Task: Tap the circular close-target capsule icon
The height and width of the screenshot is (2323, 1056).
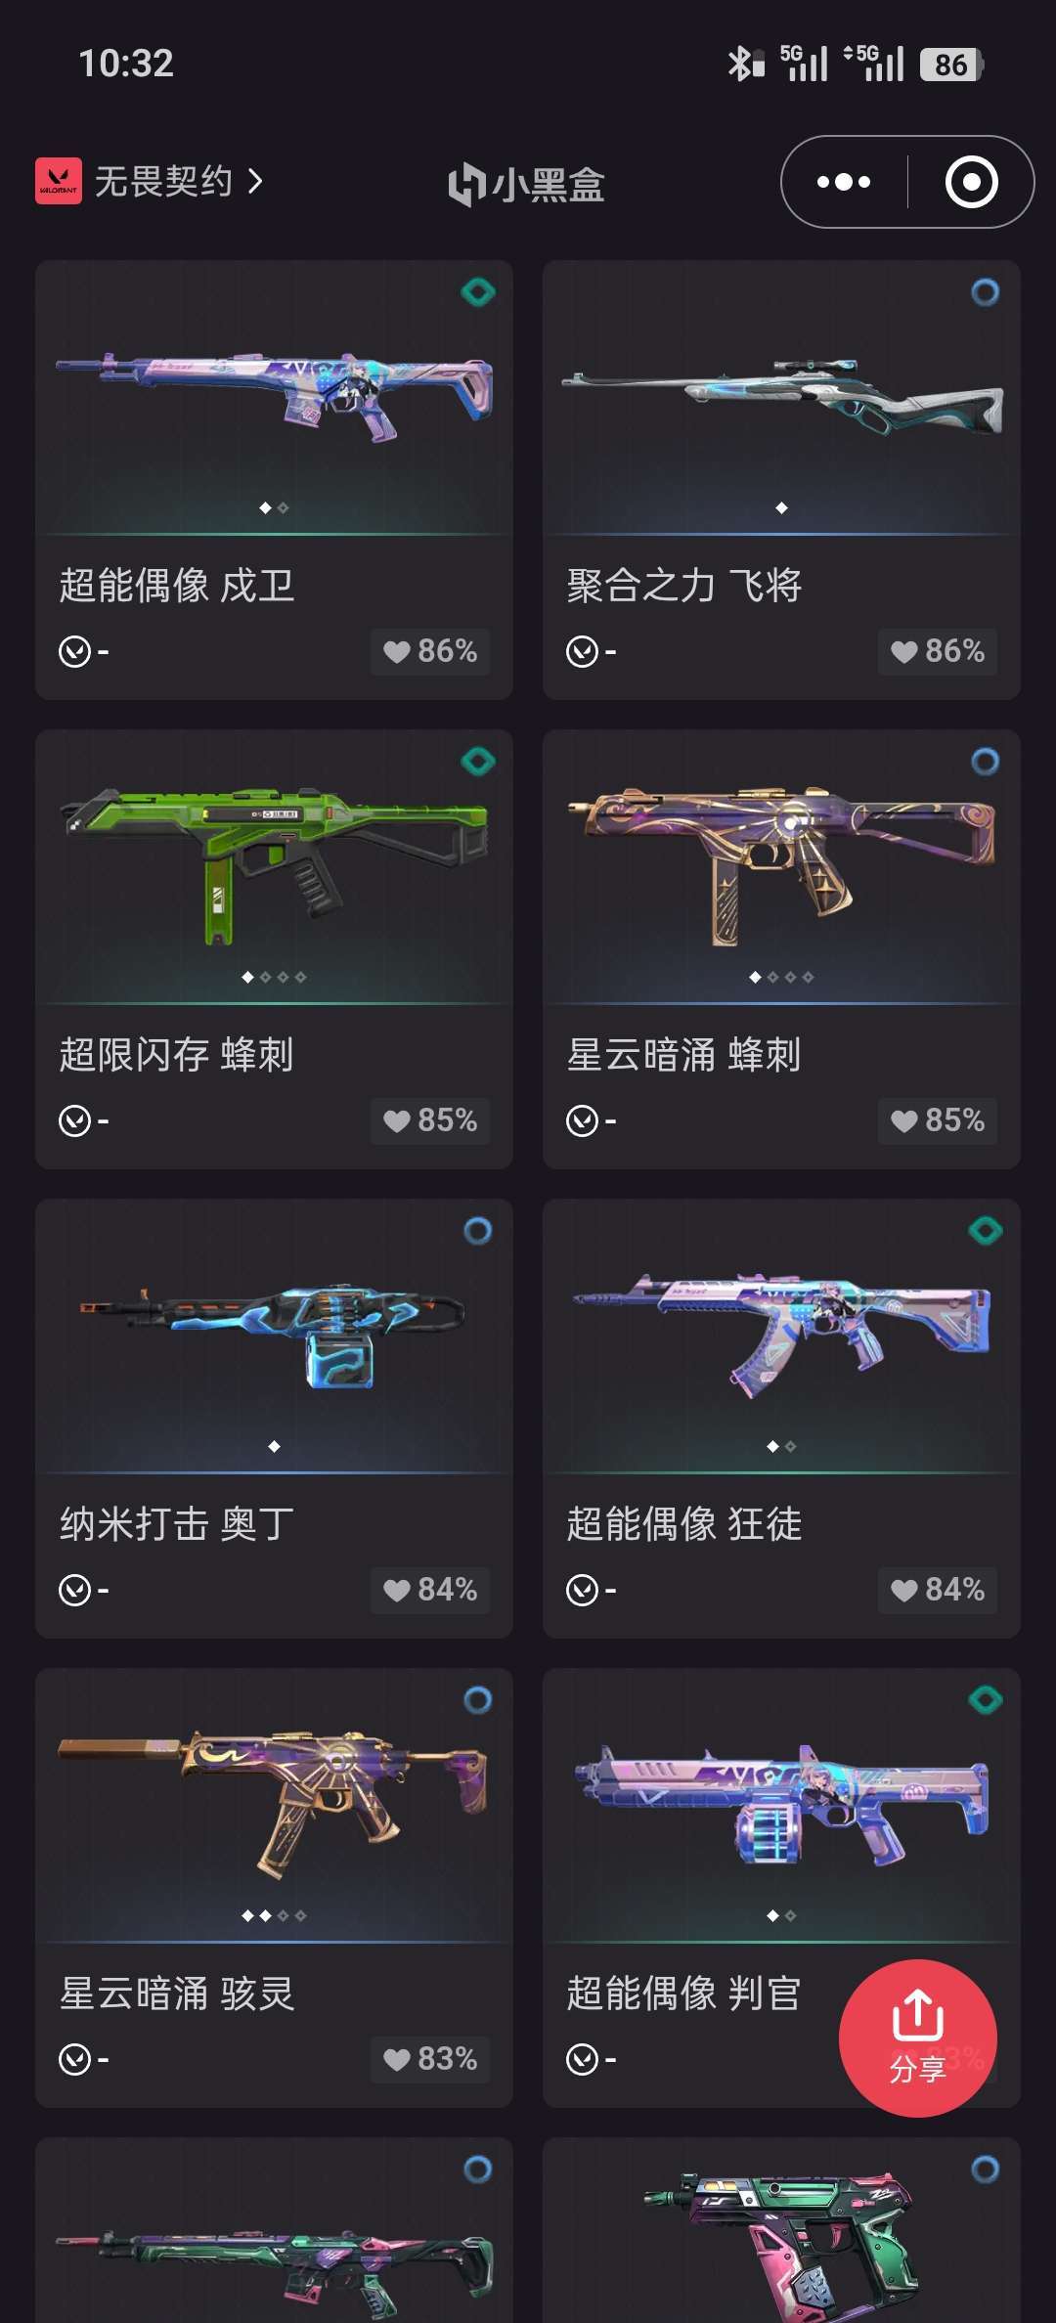Action: pos(971,182)
